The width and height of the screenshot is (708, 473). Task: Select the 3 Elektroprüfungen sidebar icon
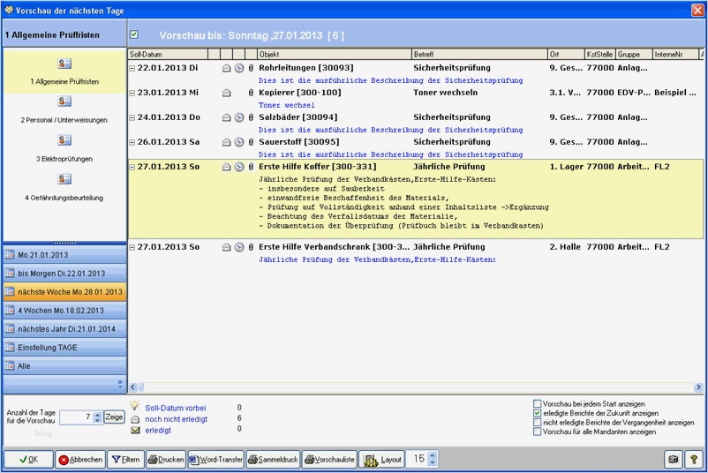[x=64, y=140]
